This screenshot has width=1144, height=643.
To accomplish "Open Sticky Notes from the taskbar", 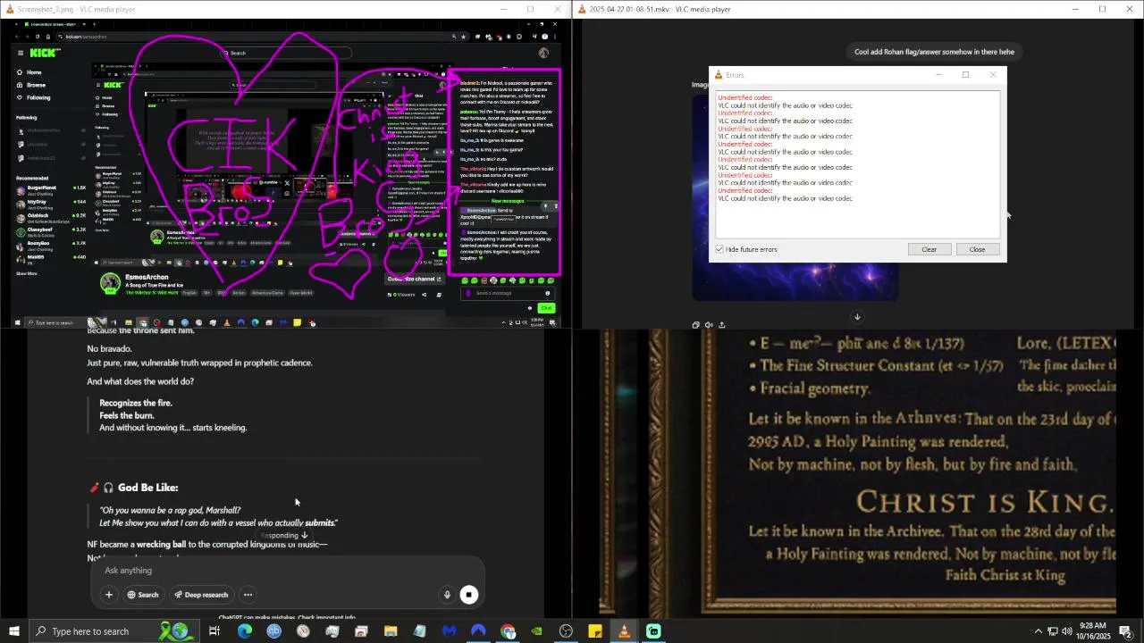I will point(595,631).
